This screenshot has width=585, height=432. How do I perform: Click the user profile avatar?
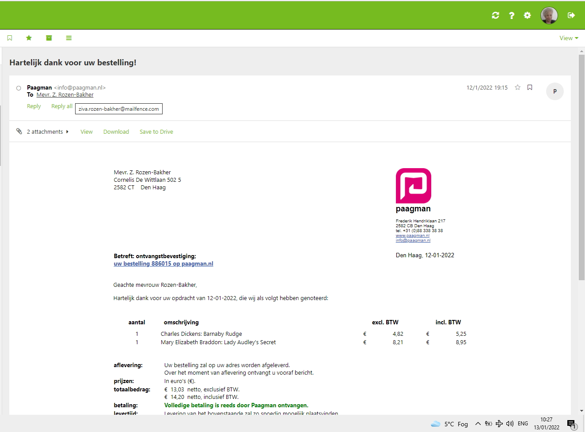click(x=549, y=15)
